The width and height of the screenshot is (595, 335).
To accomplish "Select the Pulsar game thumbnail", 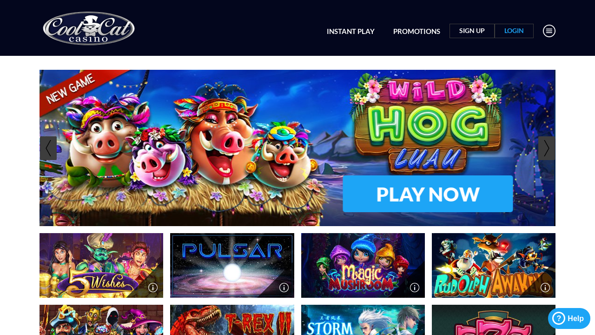I will click(232, 265).
